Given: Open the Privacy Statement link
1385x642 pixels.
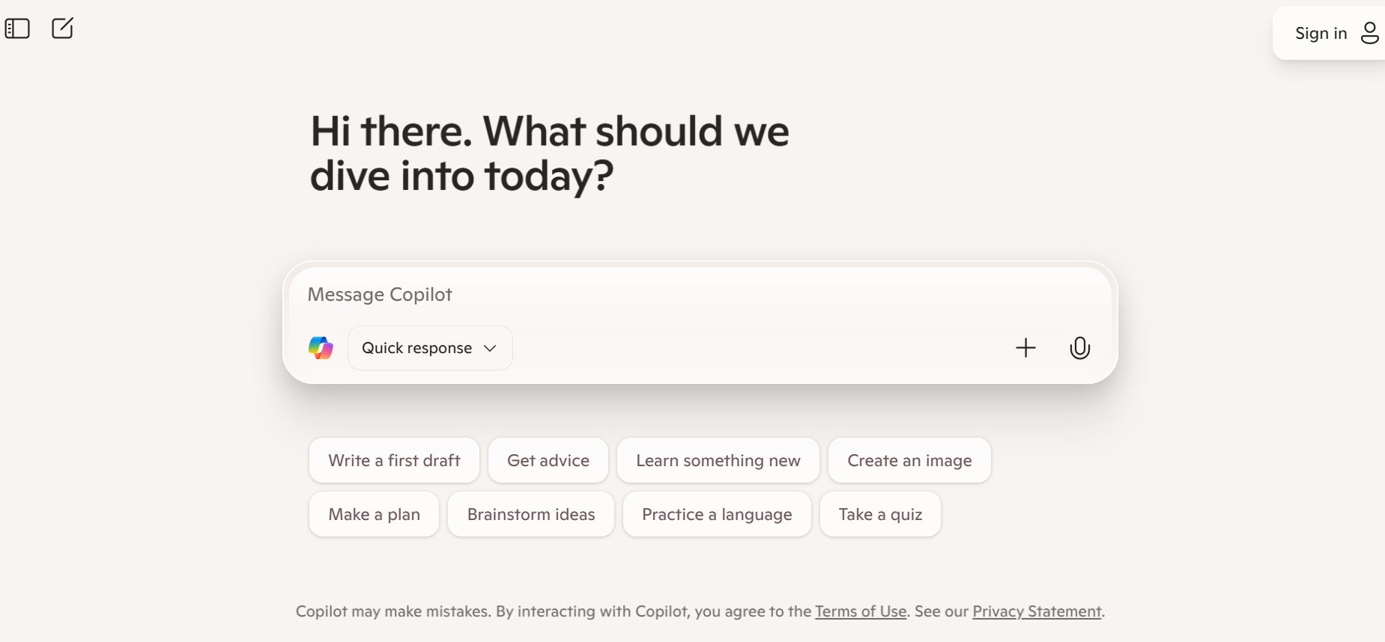Looking at the screenshot, I should (x=1037, y=611).
